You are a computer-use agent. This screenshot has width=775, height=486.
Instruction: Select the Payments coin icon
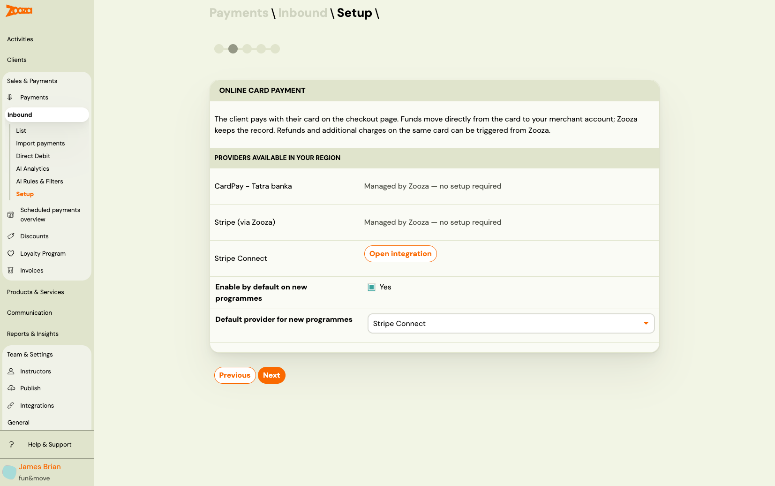pyautogui.click(x=10, y=97)
